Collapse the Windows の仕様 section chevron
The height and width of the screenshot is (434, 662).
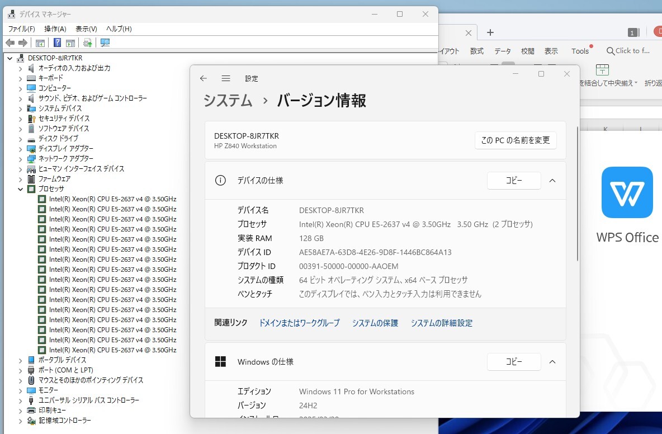[552, 362]
